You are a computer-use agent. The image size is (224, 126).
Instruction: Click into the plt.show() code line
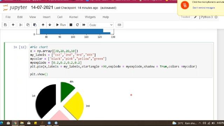pyautogui.click(x=39, y=74)
